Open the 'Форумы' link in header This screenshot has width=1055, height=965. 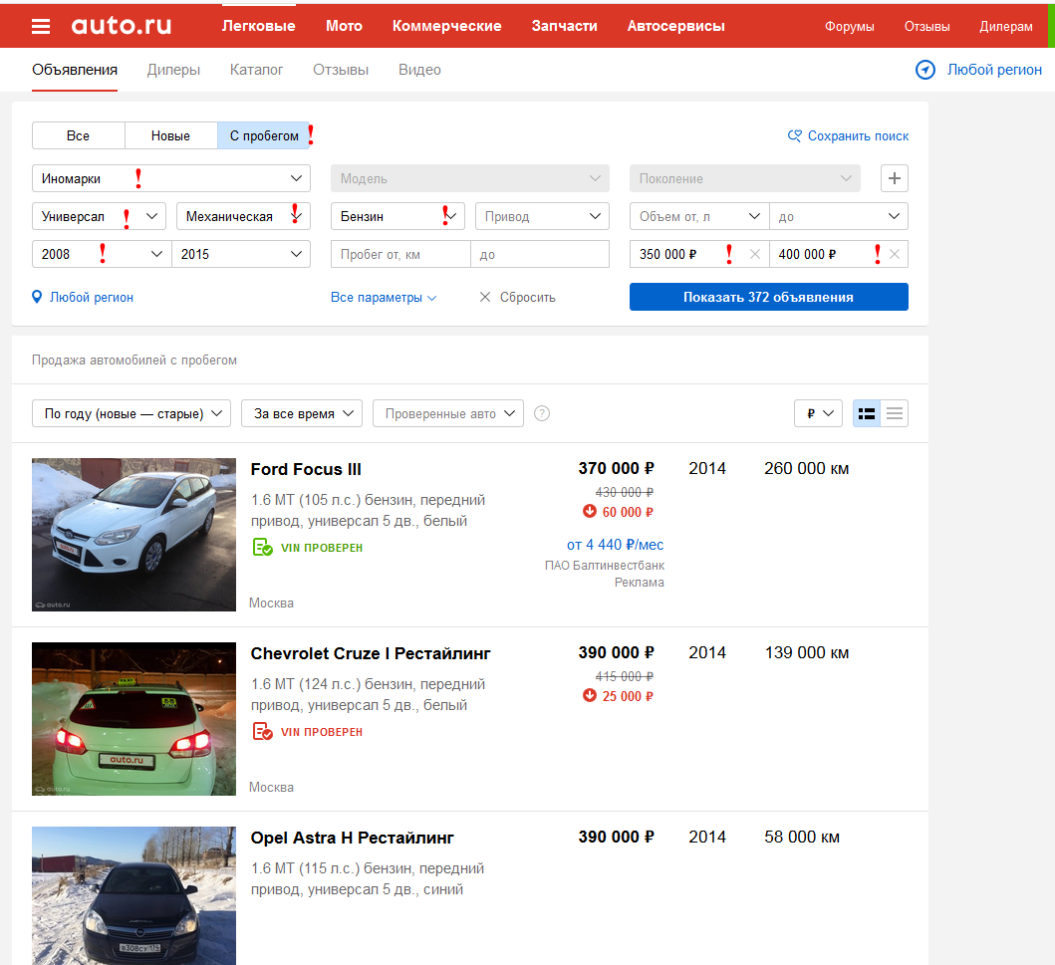pyautogui.click(x=849, y=26)
